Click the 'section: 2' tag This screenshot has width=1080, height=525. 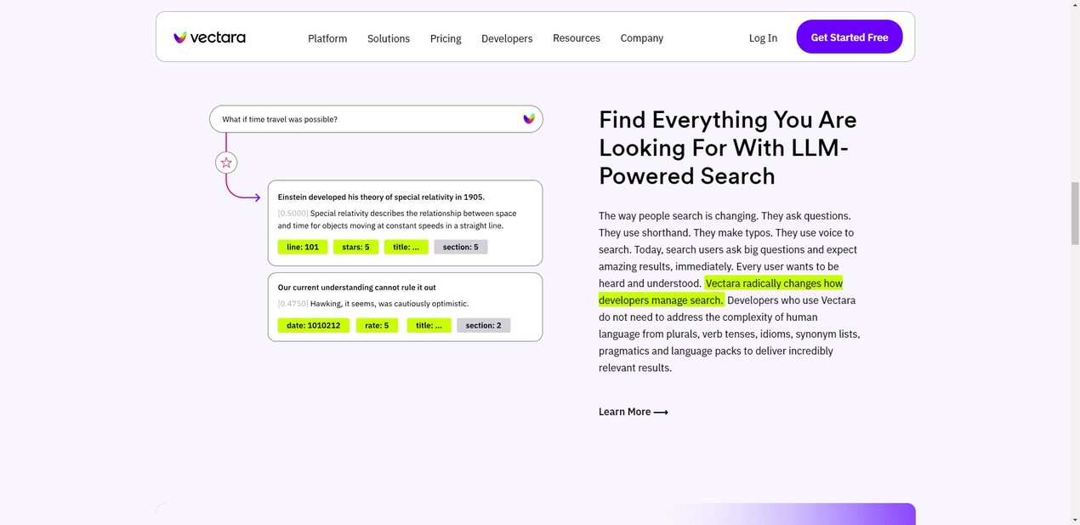click(x=483, y=325)
